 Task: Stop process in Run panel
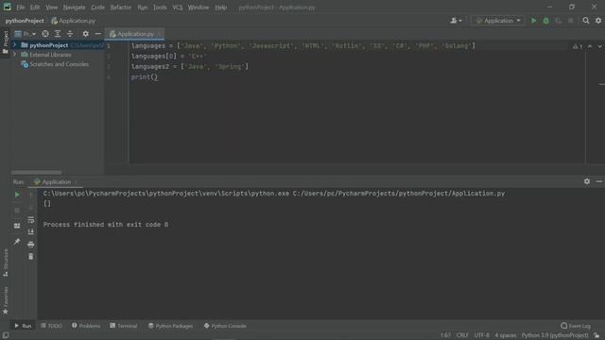17,210
